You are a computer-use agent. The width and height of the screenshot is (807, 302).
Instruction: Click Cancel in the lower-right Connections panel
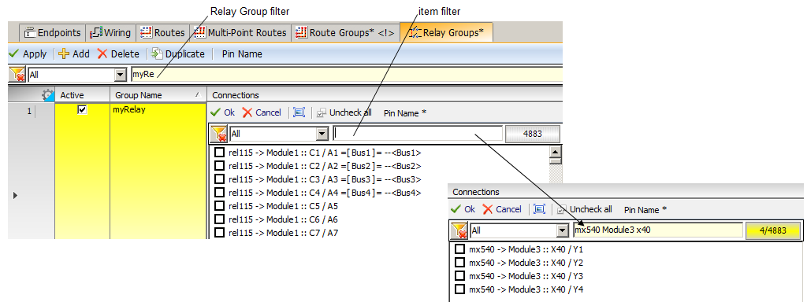[502, 209]
